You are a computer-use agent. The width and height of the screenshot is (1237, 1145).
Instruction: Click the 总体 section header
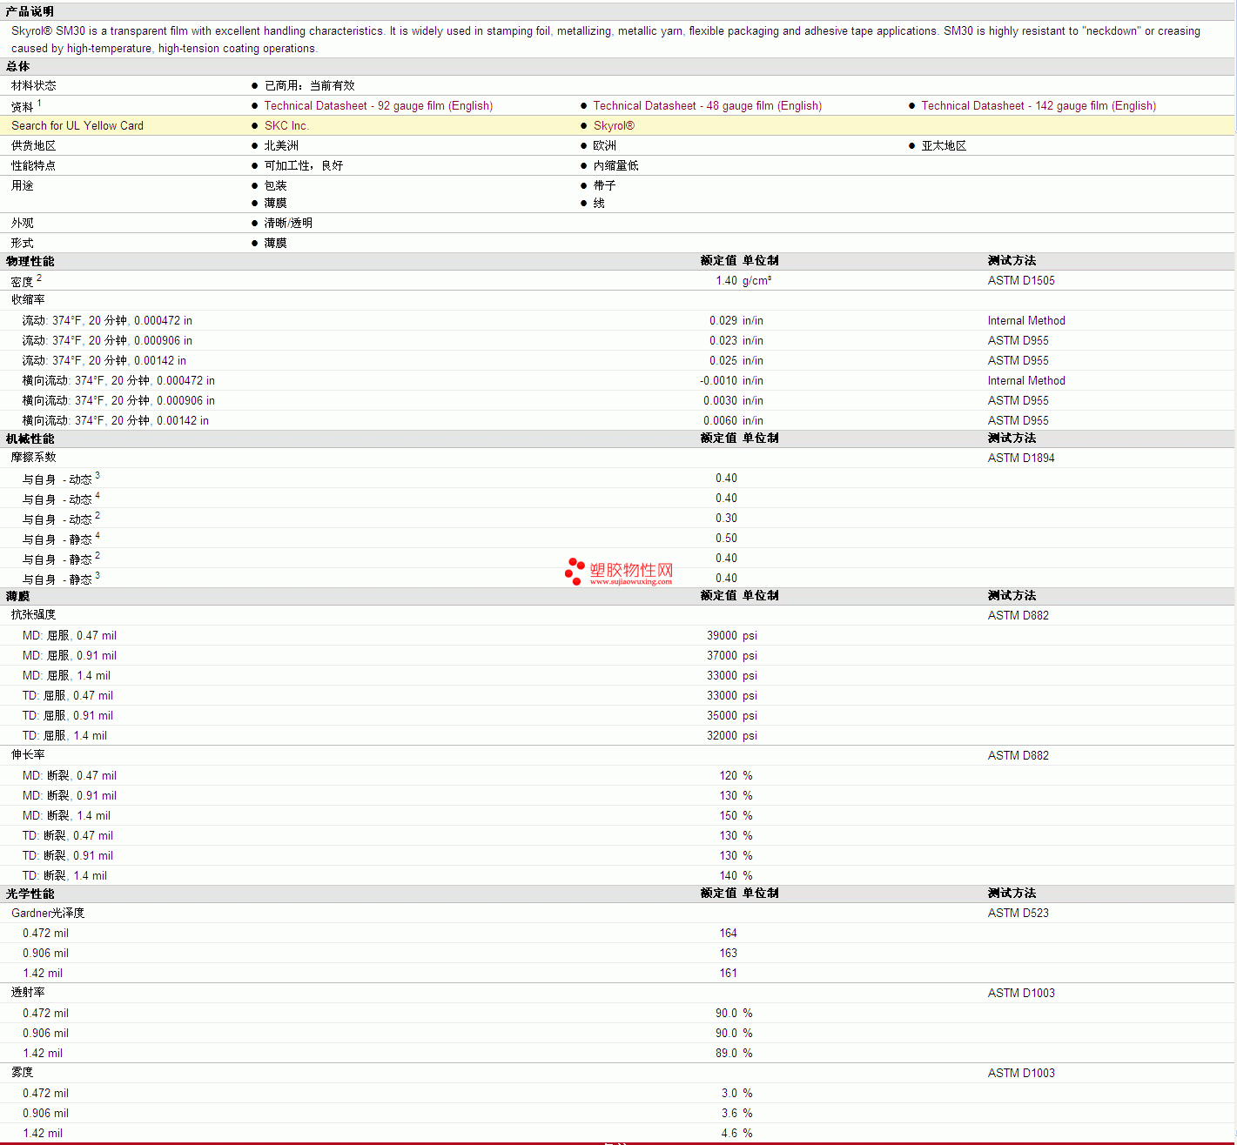click(17, 66)
